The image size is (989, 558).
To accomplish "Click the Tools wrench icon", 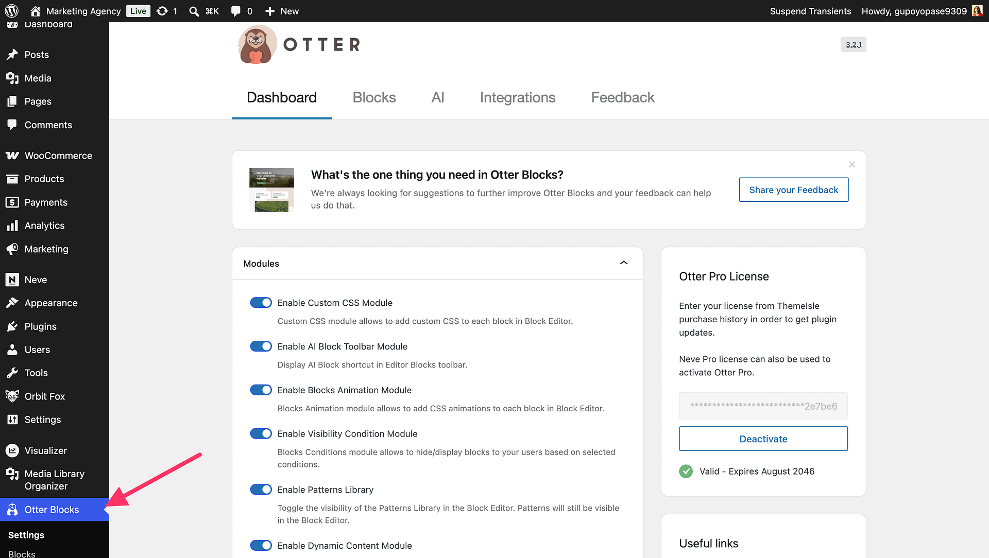I will (12, 373).
